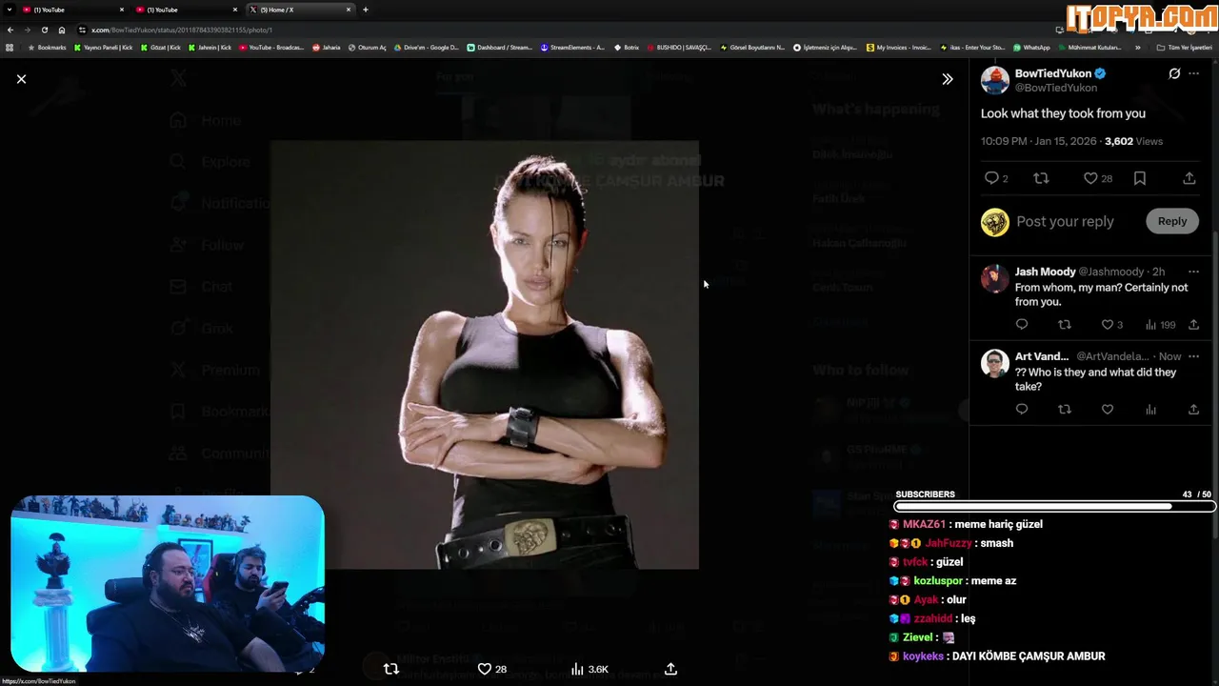The image size is (1219, 686).
Task: Repost Jash Moody's comment
Action: click(1065, 325)
